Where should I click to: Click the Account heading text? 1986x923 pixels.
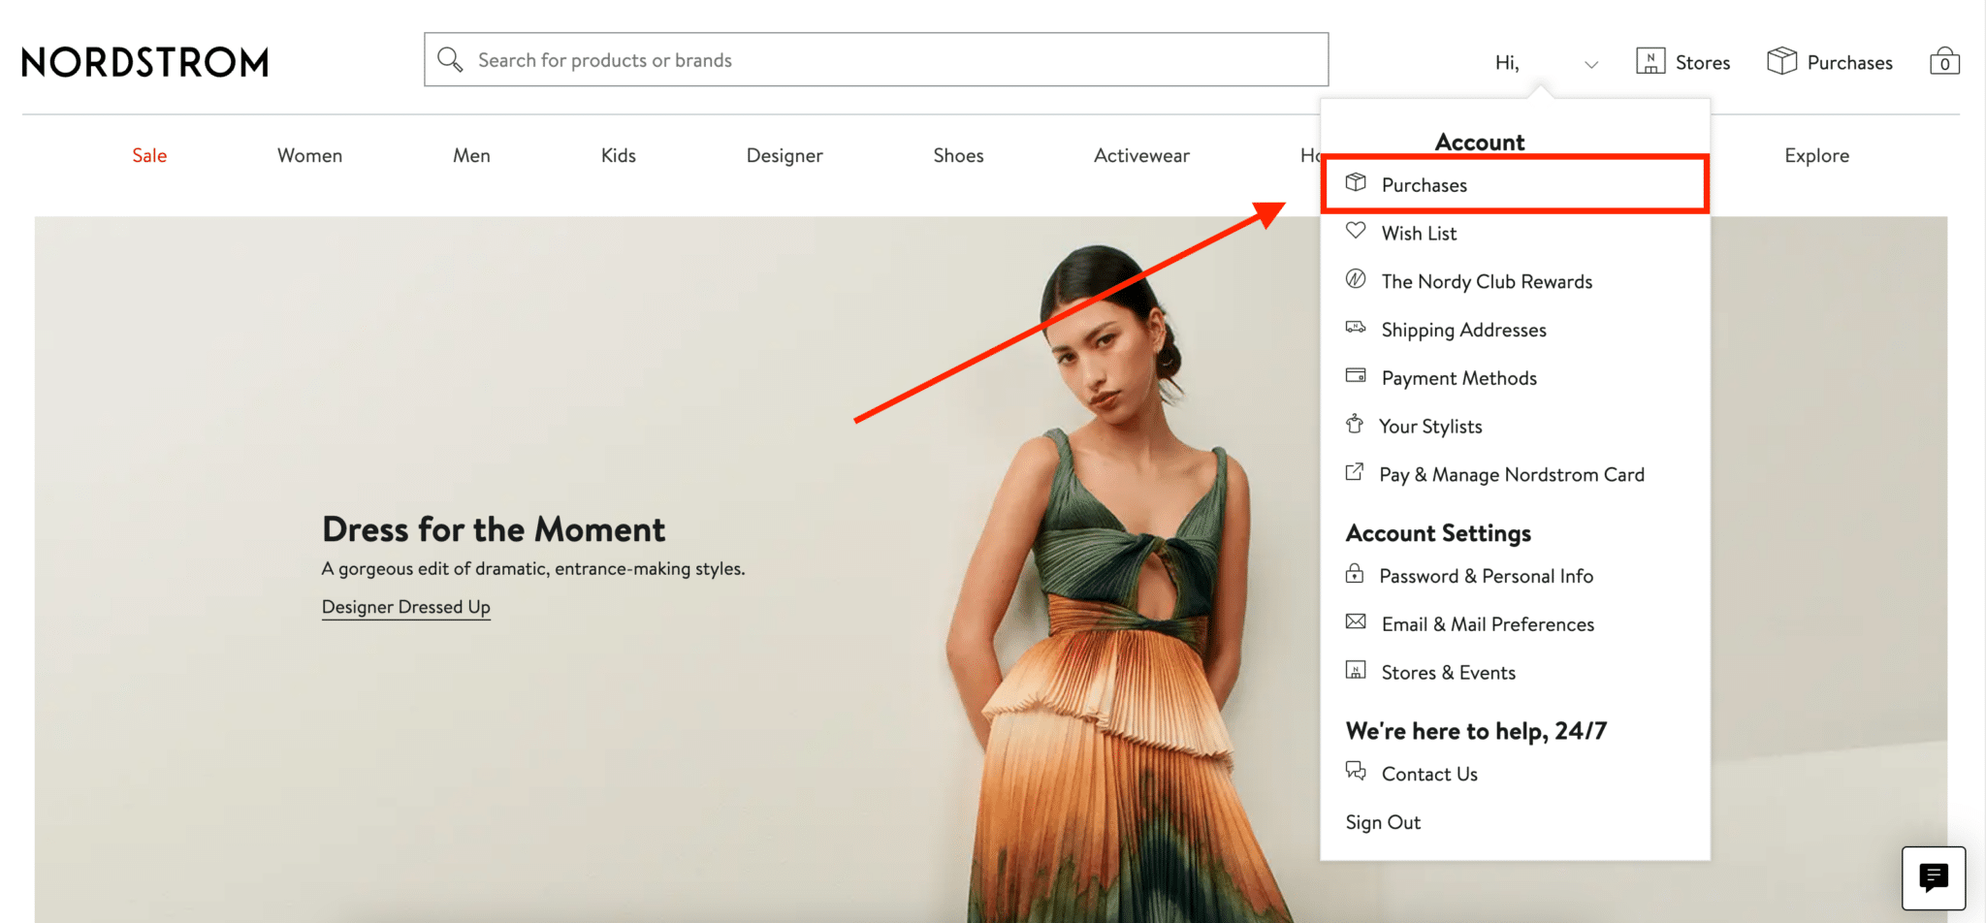click(x=1479, y=143)
